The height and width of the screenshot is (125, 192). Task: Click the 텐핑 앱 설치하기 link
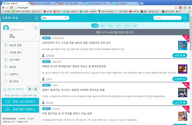click(14, 89)
